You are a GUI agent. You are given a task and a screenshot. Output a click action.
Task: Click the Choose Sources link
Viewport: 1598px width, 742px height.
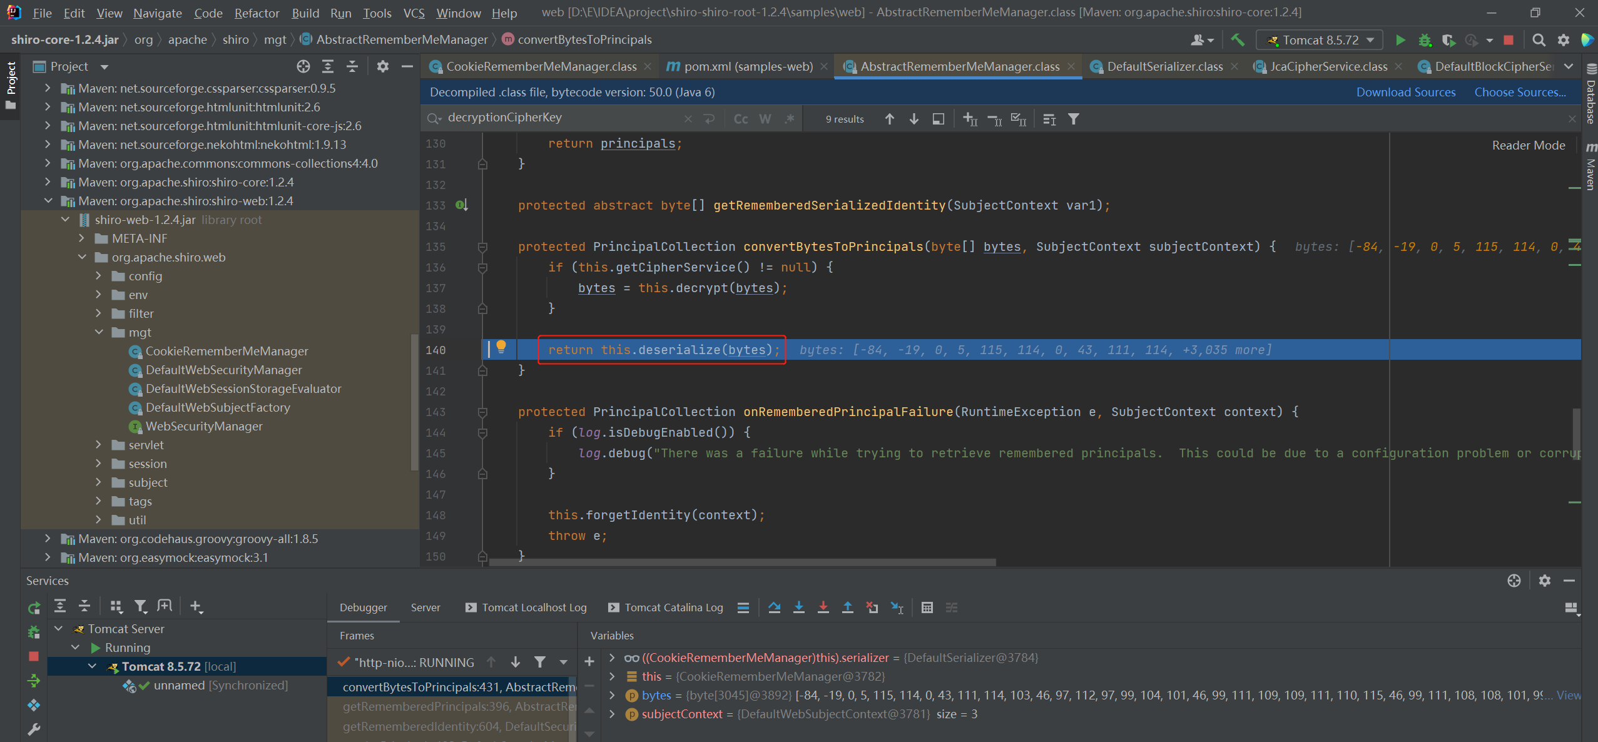(x=1520, y=92)
